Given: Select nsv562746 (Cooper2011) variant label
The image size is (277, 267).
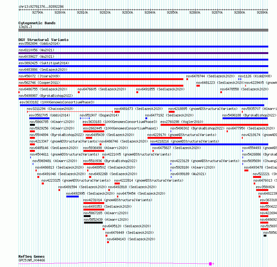Looking at the screenshot, I should tap(39, 83).
